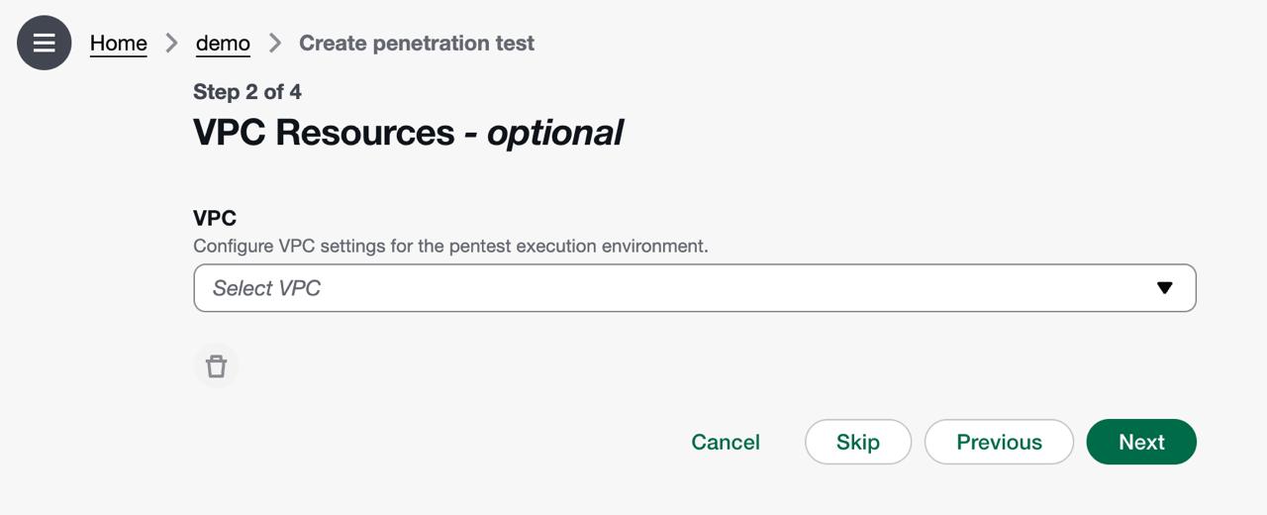This screenshot has height=515, width=1267.
Task: Open the demo breadcrumb link
Action: pos(223,43)
